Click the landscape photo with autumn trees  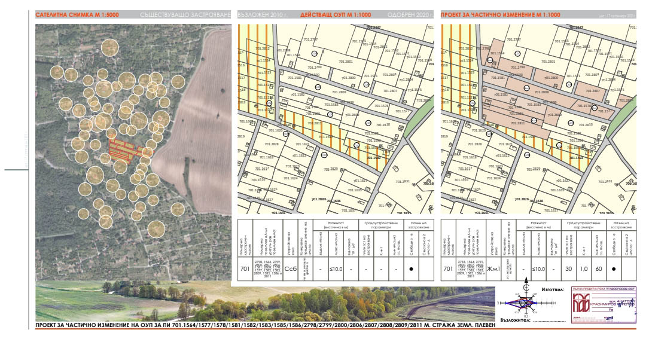(x=266, y=301)
